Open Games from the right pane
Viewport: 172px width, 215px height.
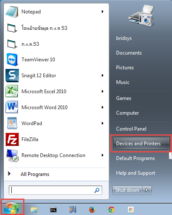[x=124, y=98]
